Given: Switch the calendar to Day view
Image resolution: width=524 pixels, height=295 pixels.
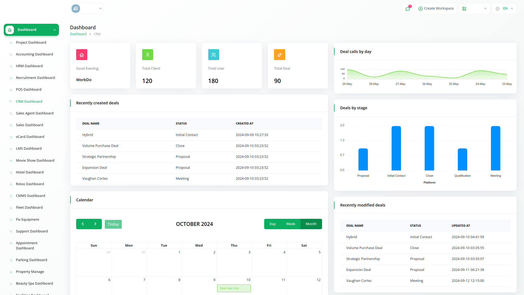Looking at the screenshot, I should click(x=272, y=224).
